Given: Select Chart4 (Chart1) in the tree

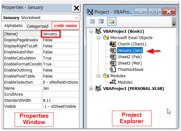Looking at the screenshot, I should pos(132,44).
